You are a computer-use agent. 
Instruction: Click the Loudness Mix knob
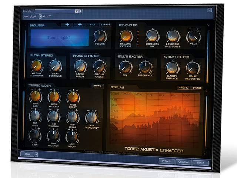(x=152, y=36)
